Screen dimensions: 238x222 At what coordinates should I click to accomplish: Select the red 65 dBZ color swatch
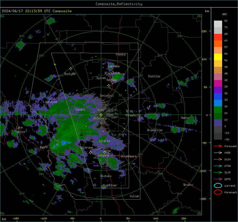tap(218, 37)
